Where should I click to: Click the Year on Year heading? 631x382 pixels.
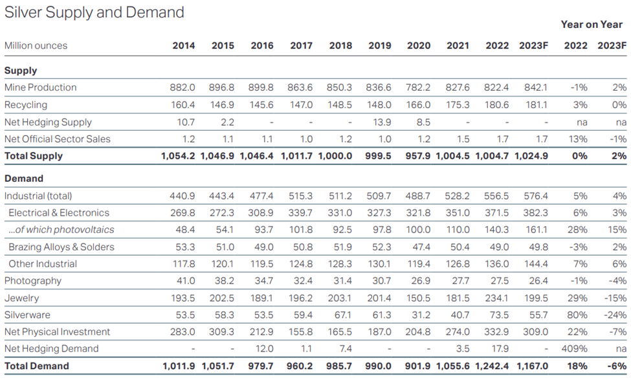tap(592, 25)
